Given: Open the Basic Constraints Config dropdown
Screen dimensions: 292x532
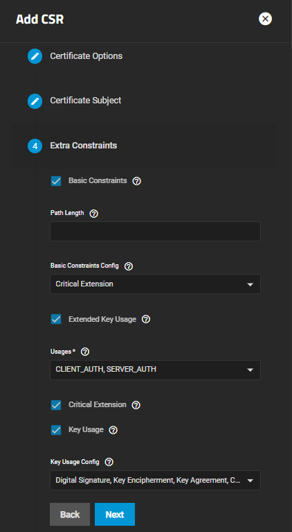Looking at the screenshot, I should click(x=155, y=284).
